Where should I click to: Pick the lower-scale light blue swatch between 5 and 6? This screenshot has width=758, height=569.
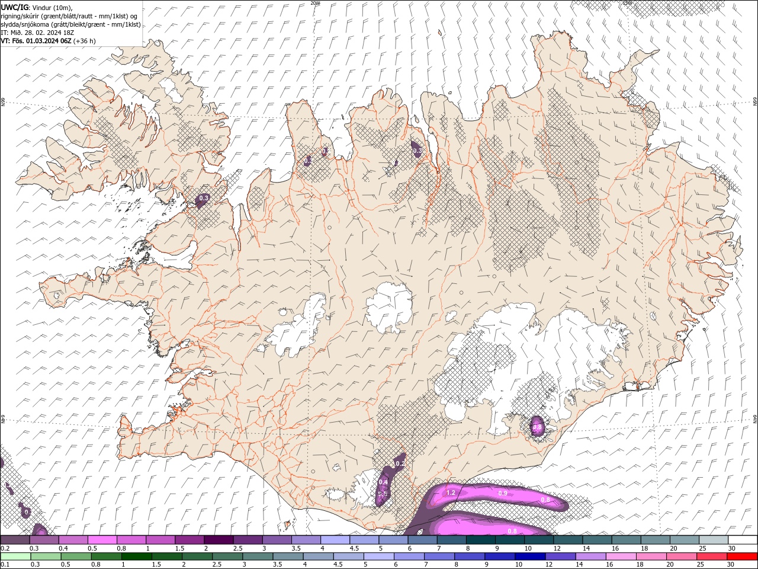click(380, 557)
